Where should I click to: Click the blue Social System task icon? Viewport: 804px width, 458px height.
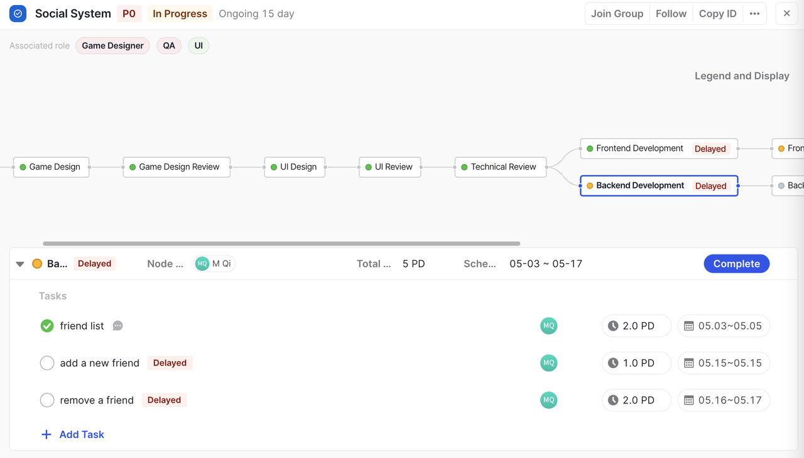[18, 14]
